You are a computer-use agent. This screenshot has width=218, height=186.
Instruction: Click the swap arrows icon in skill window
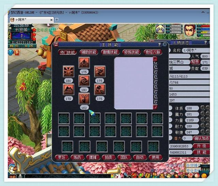point(56,45)
